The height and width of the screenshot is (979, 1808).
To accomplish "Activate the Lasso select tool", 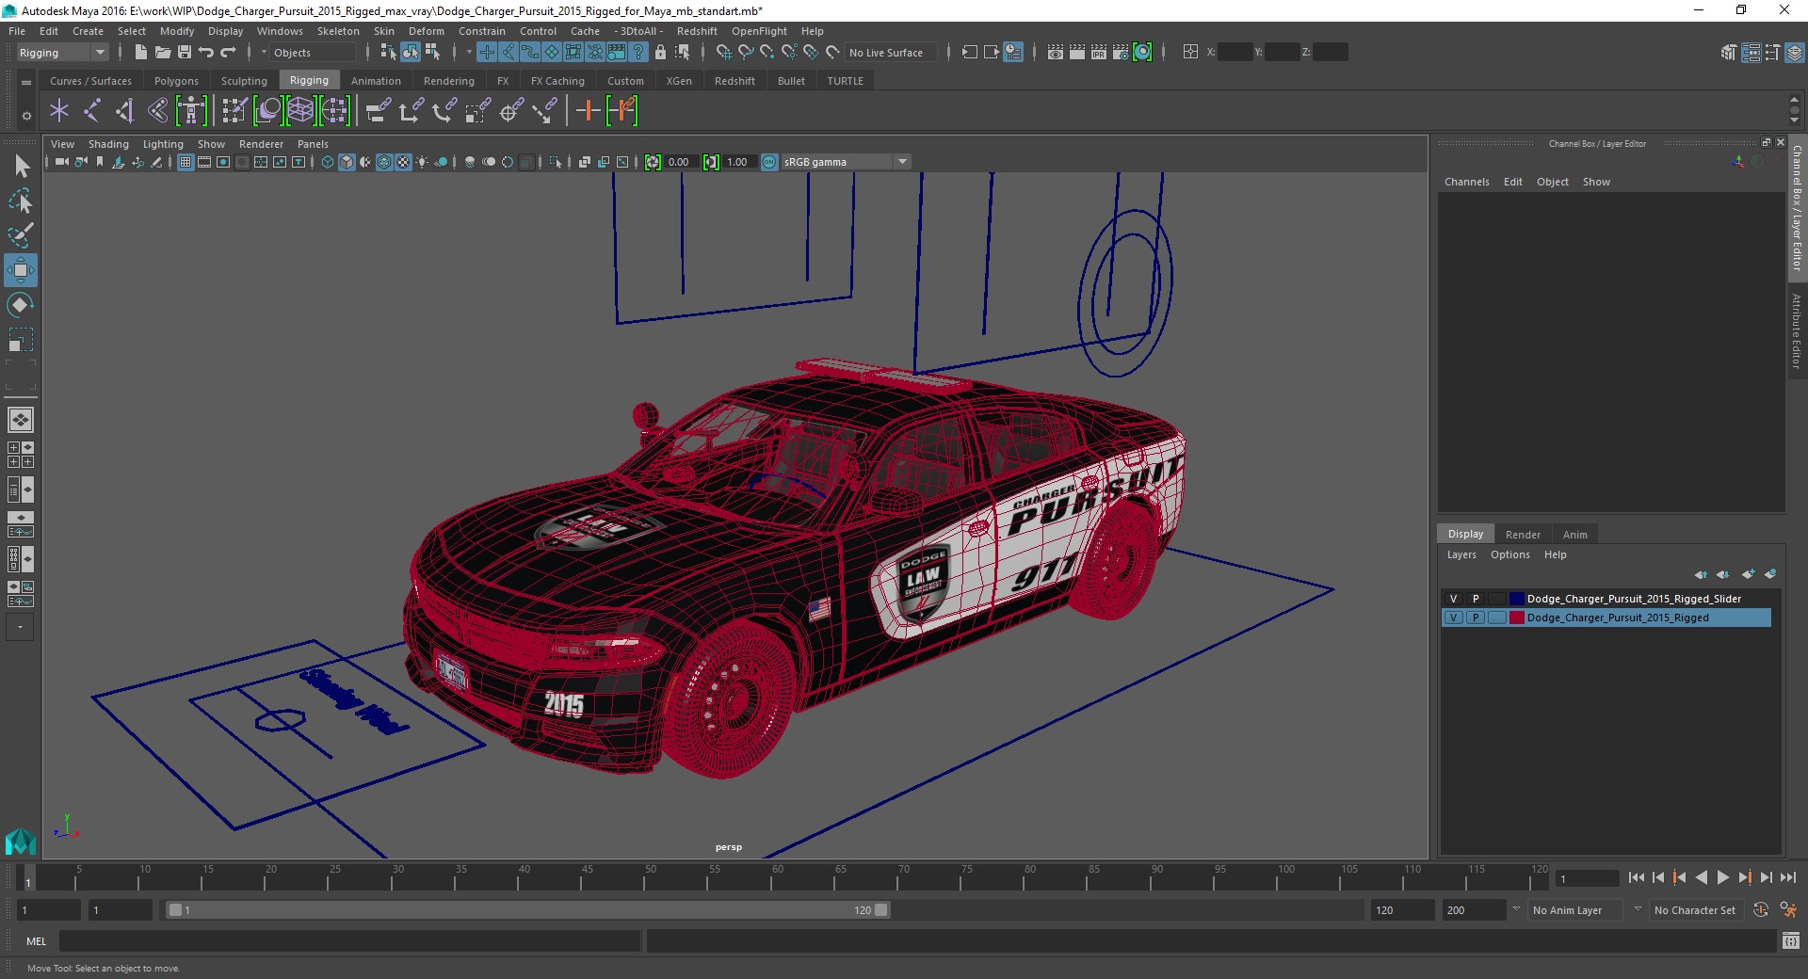I will (x=21, y=201).
